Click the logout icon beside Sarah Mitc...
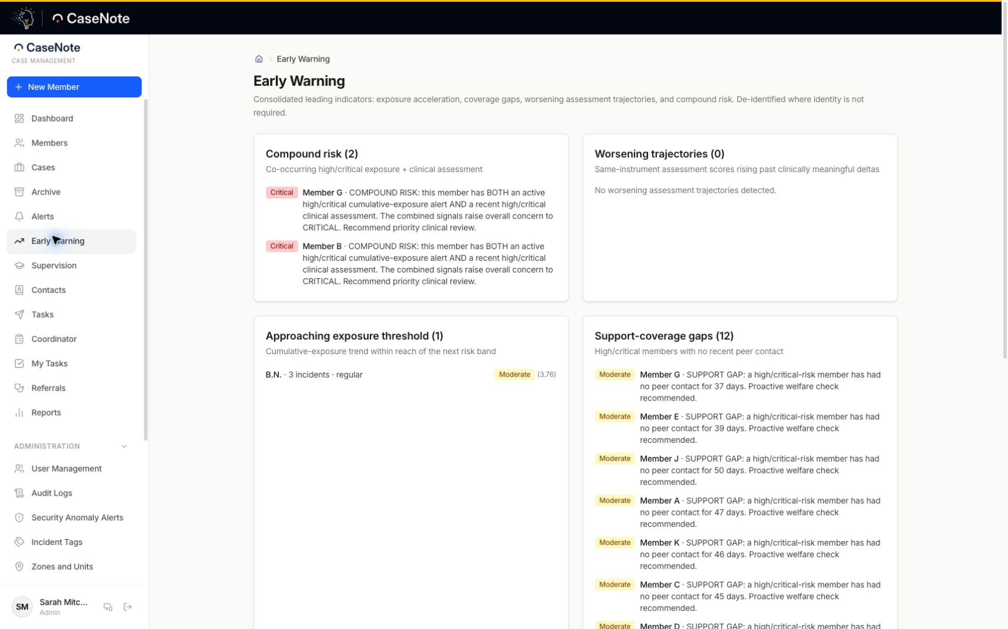Image resolution: width=1008 pixels, height=629 pixels. 128,607
